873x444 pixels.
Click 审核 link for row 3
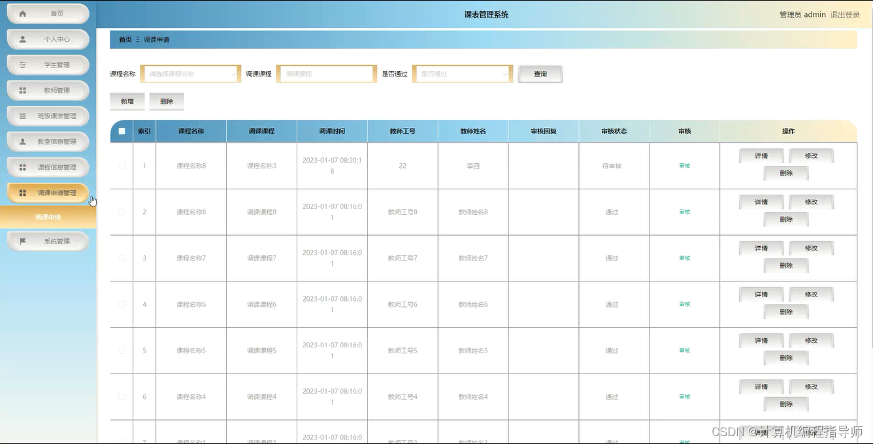(684, 258)
